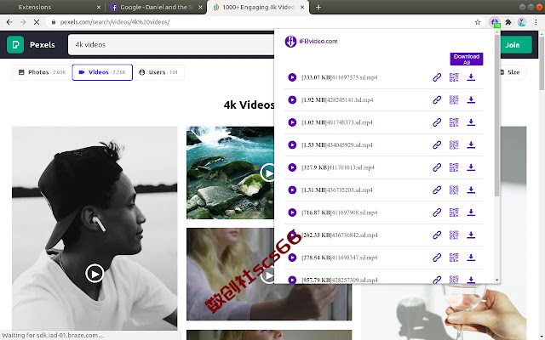Download the 327.9 KB video file
545x340 pixels.
click(x=471, y=167)
